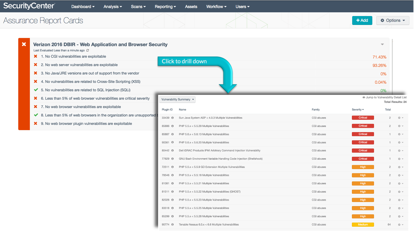The width and height of the screenshot is (414, 235).
Task: Click the Family column header
Action: click(x=316, y=109)
